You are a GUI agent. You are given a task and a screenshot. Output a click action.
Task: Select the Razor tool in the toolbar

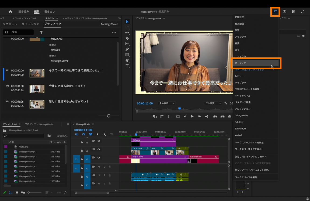(x=127, y=38)
